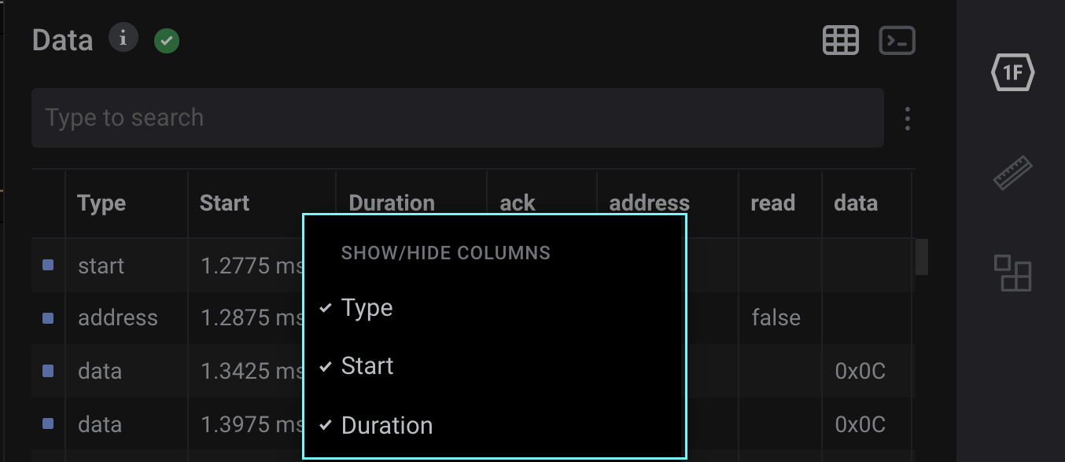The image size is (1065, 462).
Task: Sort by the Type column header
Action: tap(101, 203)
